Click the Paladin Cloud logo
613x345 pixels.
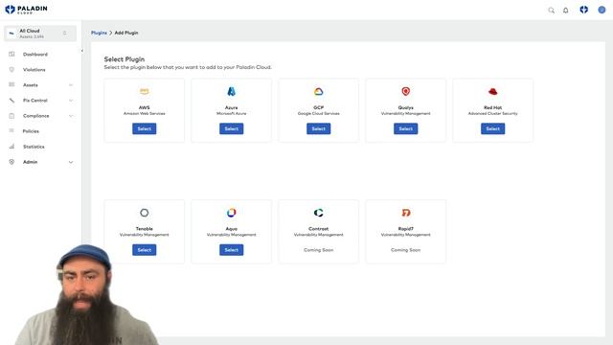[x=26, y=10]
